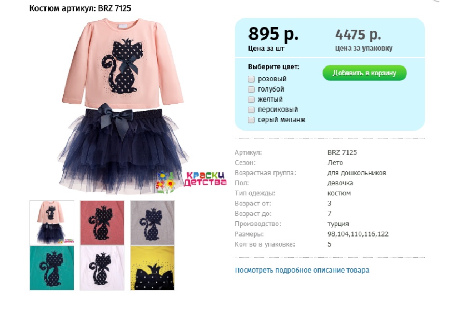Open the pink outfit with skirt thumbnail
This screenshot has height=318, width=463.
pos(52,223)
